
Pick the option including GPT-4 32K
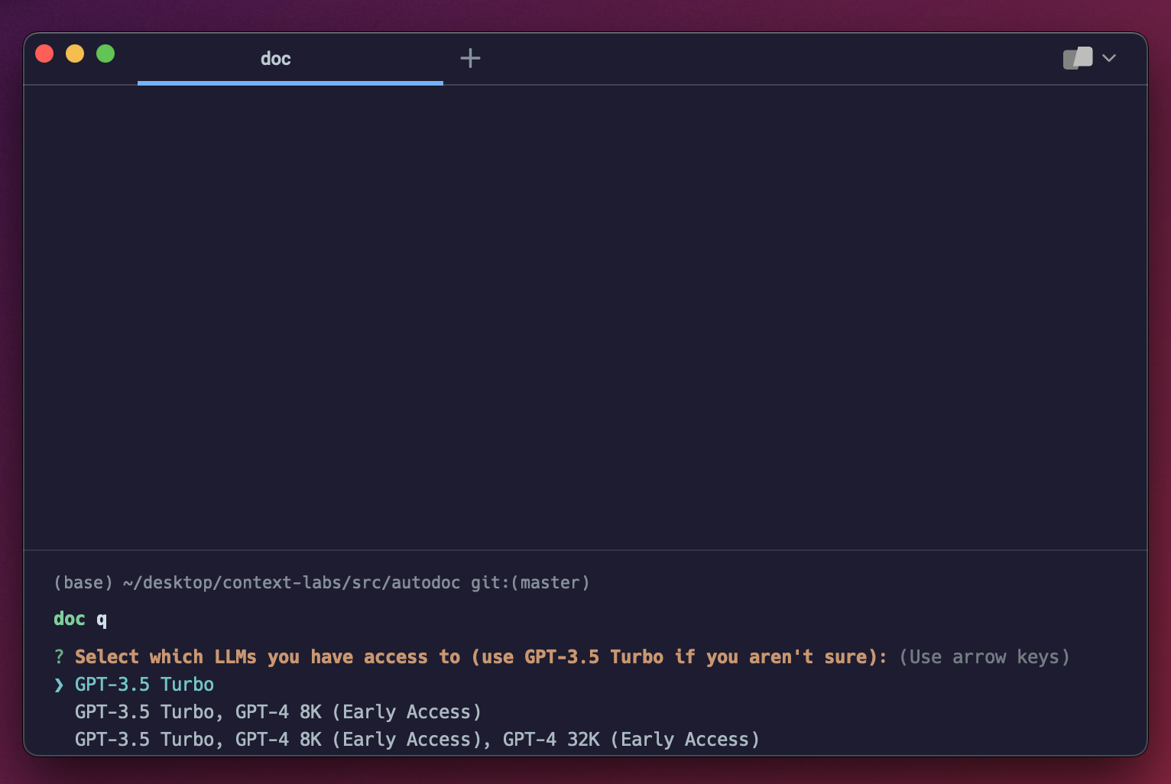(417, 740)
